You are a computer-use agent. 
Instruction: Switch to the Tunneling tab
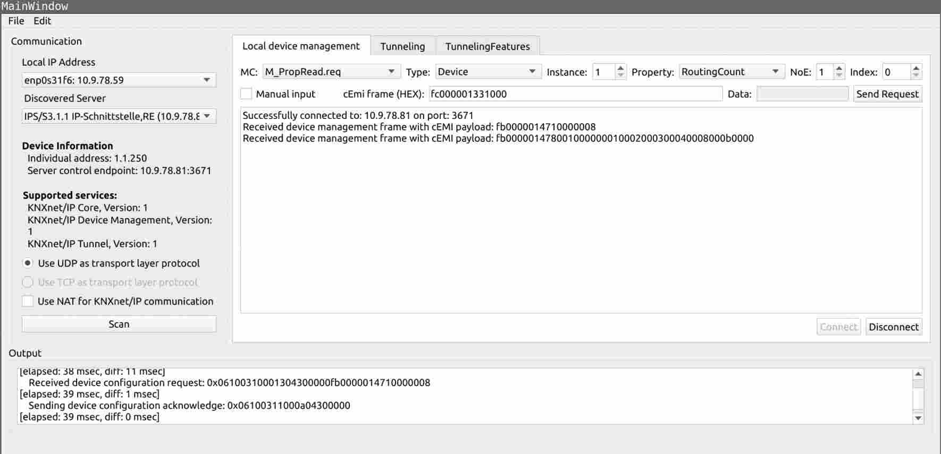(402, 46)
